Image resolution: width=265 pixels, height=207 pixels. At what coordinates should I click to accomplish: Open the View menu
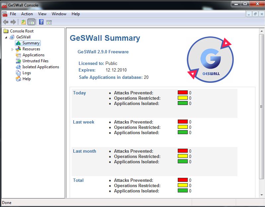click(x=42, y=14)
